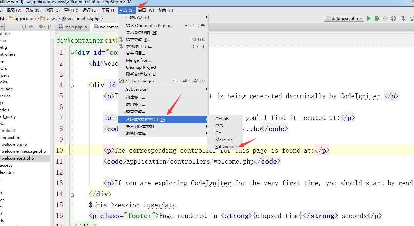Image resolution: width=414 pixels, height=226 pixels.
Task: Hide the project panel with the arrow icon
Action: pos(50,27)
